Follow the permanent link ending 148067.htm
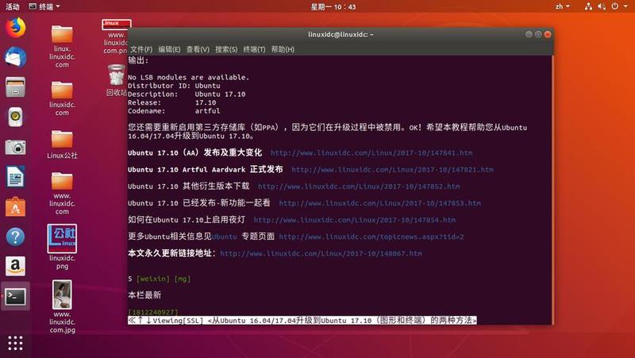Viewport: 635px width, 358px height. [x=321, y=253]
